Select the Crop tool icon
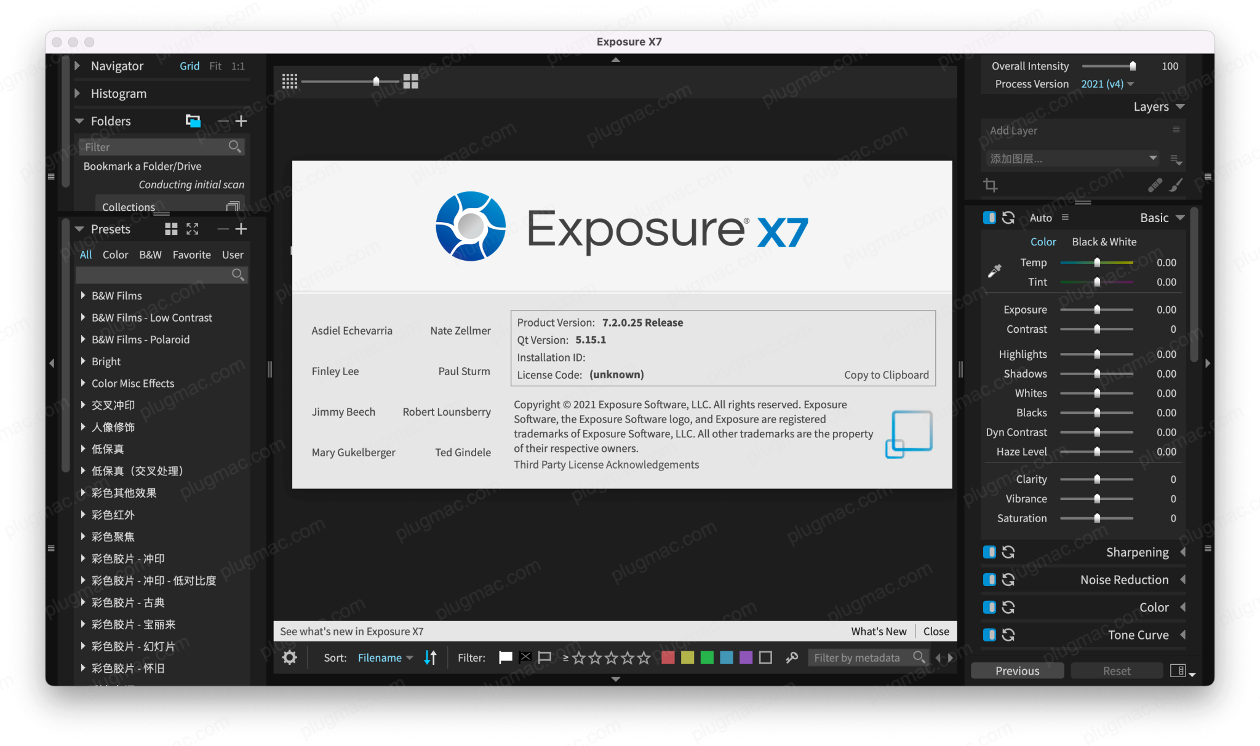This screenshot has width=1260, height=746. tap(991, 185)
